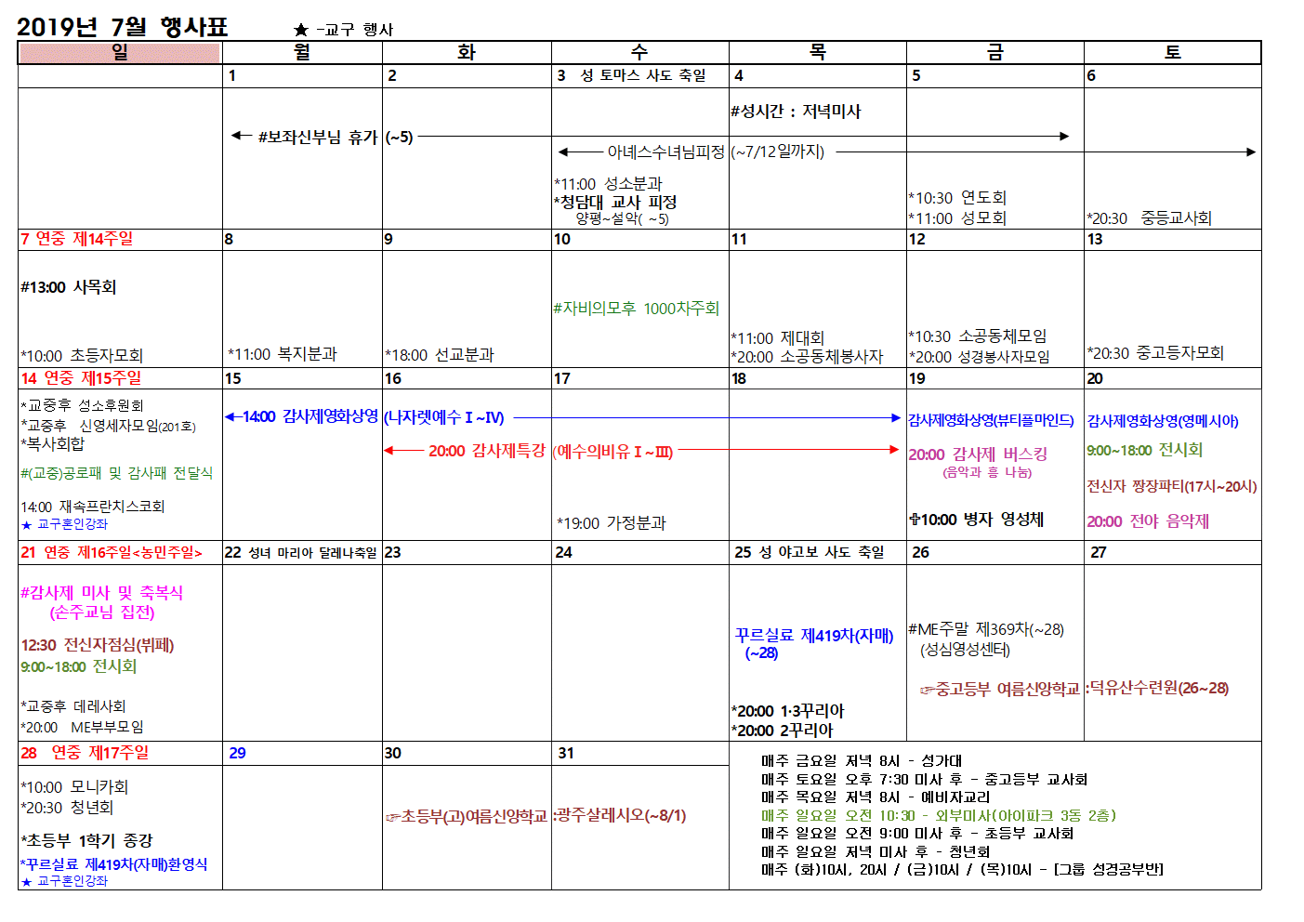Image resolution: width=1304 pixels, height=922 pixels.
Task: Click '감사제영화상영(뷰티풀마인드)' entry
Action: click(991, 421)
